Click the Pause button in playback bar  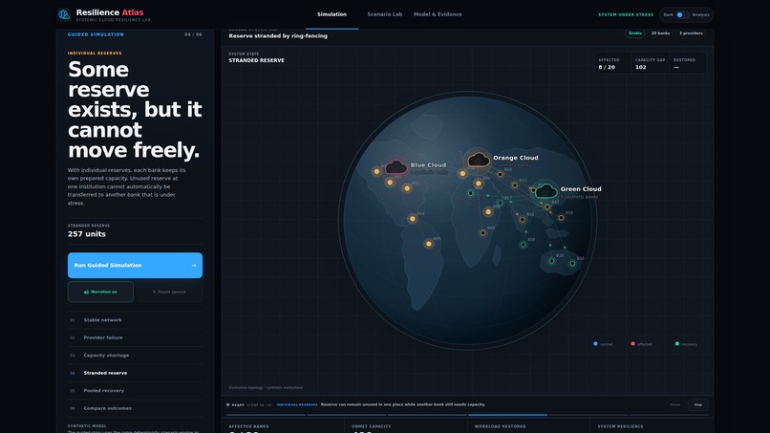pos(675,405)
